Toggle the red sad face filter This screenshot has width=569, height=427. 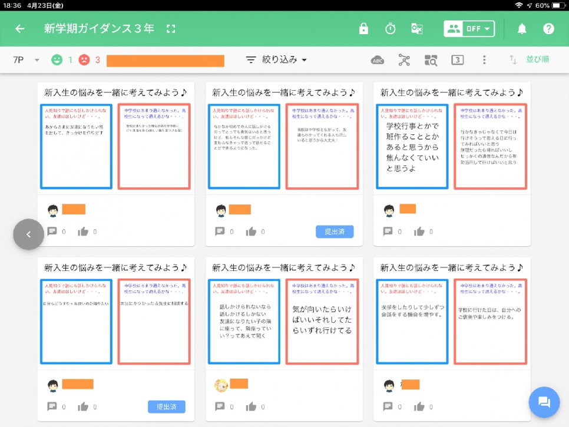(x=84, y=60)
